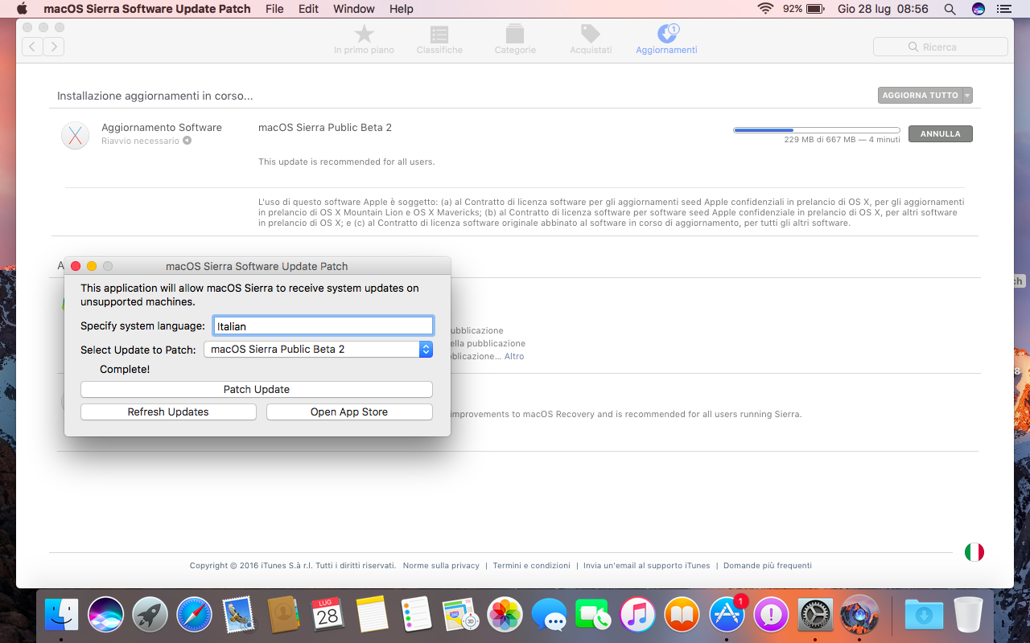Click the Aggiornamento Software OS X icon

tap(75, 135)
